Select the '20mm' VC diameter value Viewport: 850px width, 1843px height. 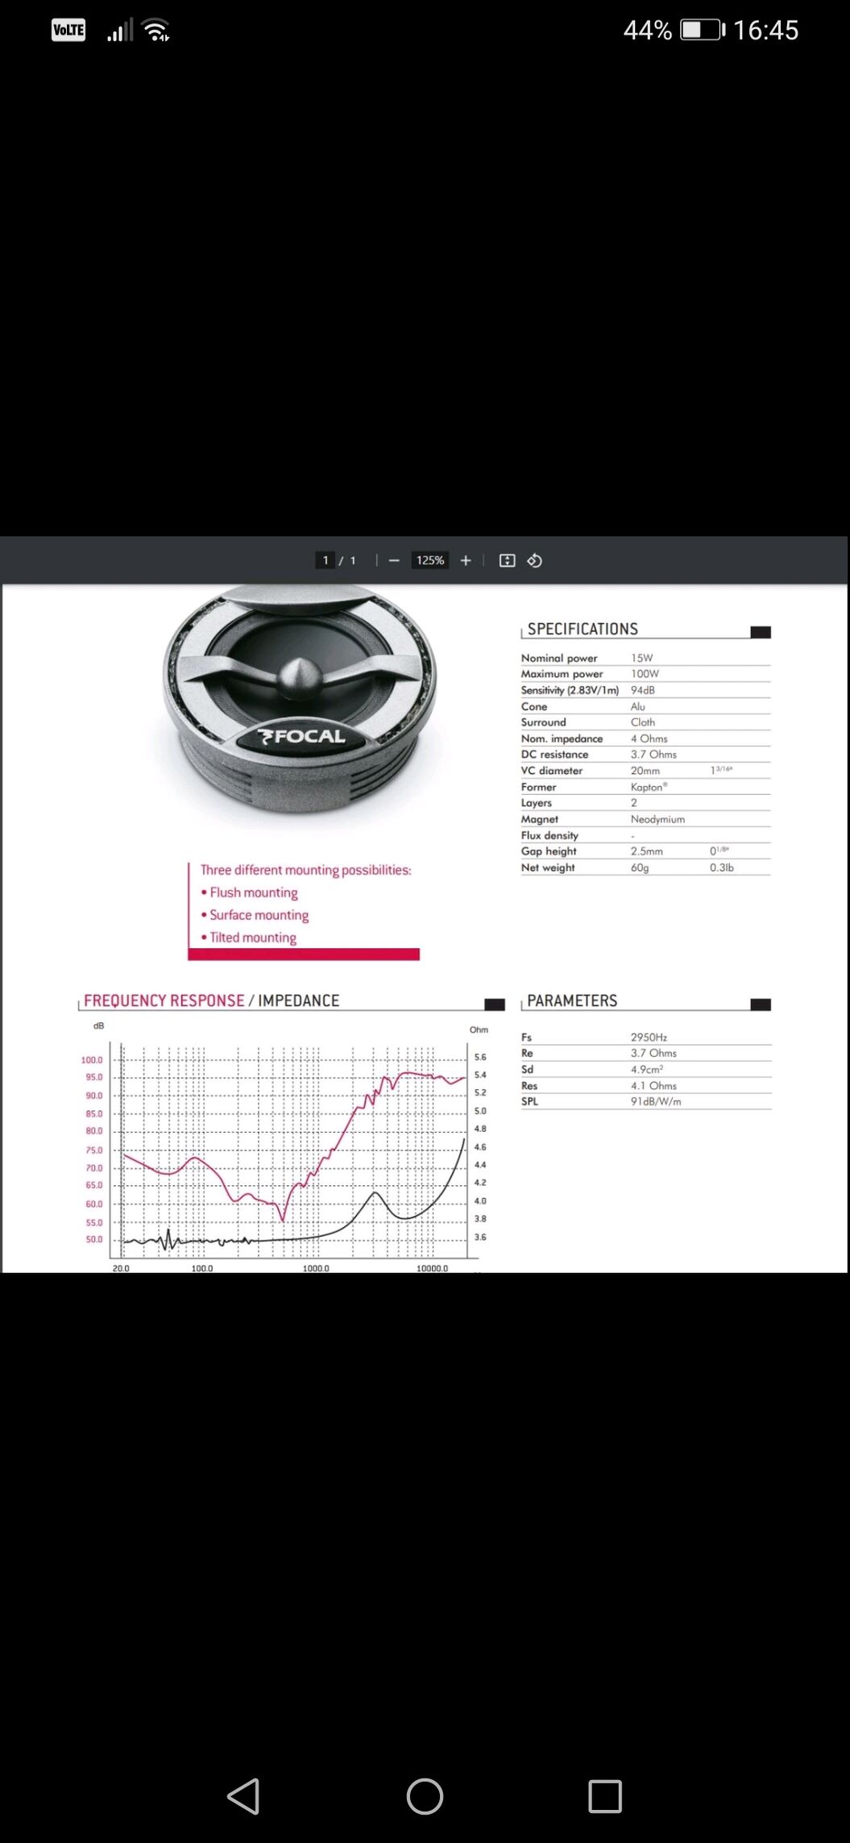point(645,771)
